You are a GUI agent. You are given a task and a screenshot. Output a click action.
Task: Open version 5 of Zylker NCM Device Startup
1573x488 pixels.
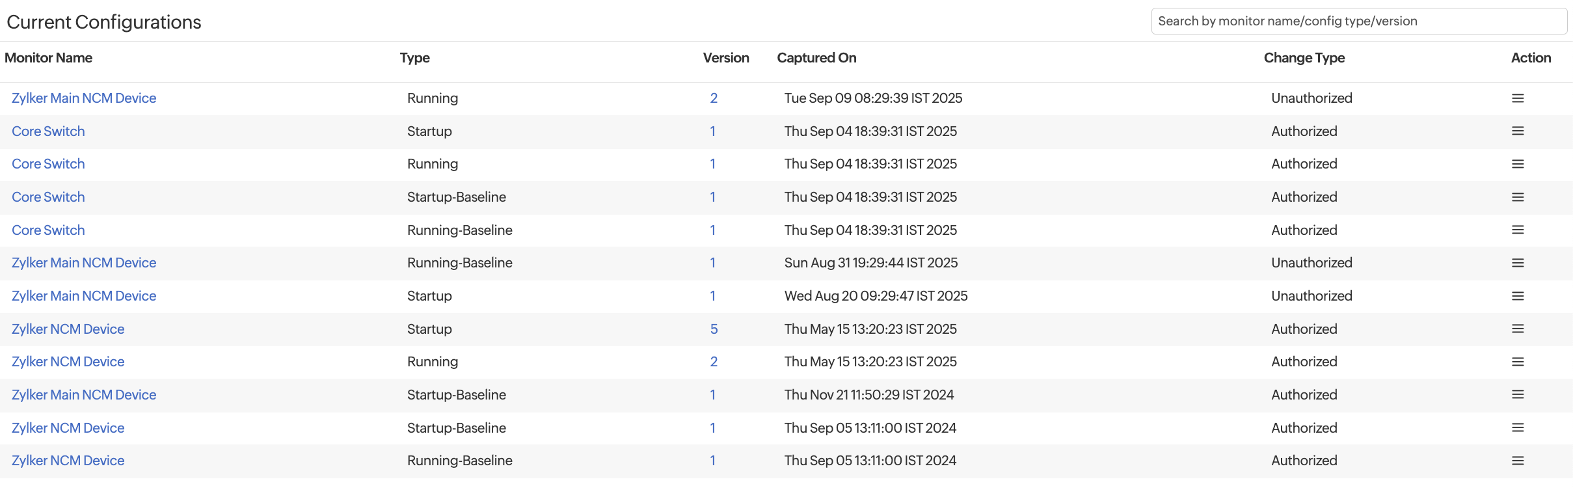point(714,329)
